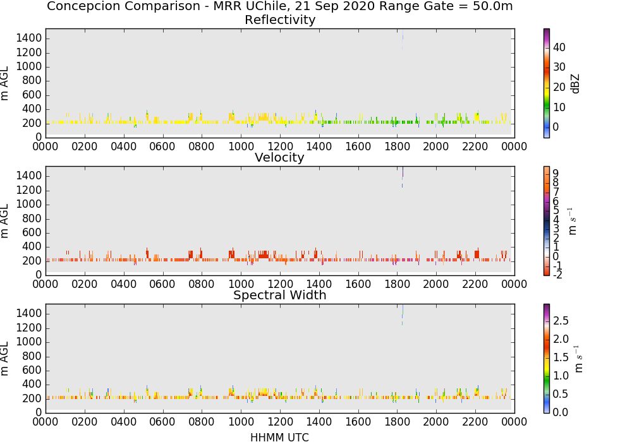Image resolution: width=632 pixels, height=442 pixels.
Task: Click the HHMM UTC axis label
Action: click(279, 437)
